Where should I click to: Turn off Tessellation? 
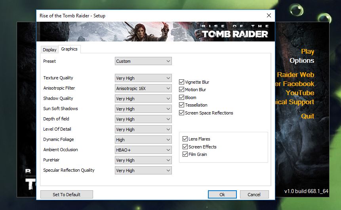182,105
